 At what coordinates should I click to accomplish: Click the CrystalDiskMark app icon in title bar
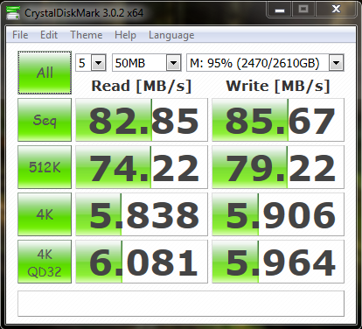(x=13, y=12)
